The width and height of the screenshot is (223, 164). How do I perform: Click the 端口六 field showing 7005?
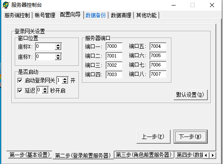158,55
